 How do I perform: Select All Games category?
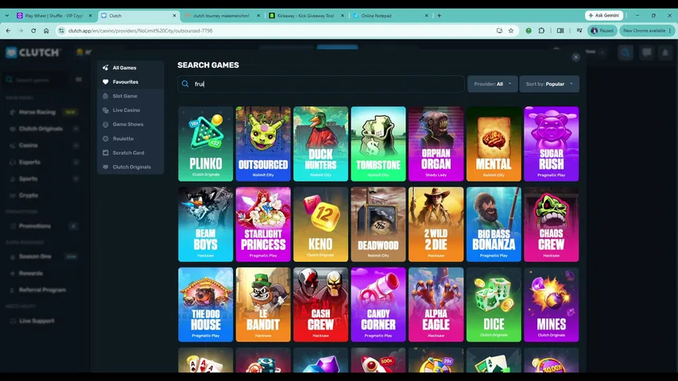[x=130, y=67]
